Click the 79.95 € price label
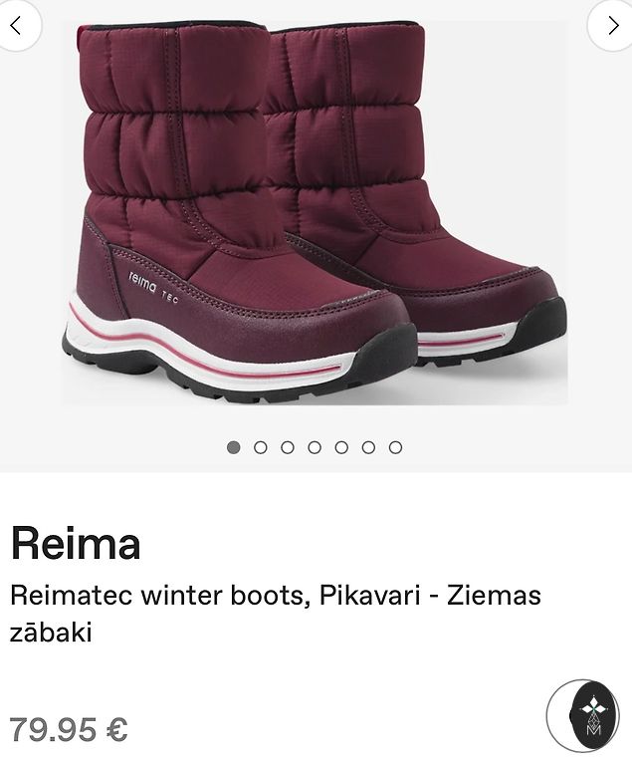Screen dimensions: 632x765 pyautogui.click(x=69, y=730)
